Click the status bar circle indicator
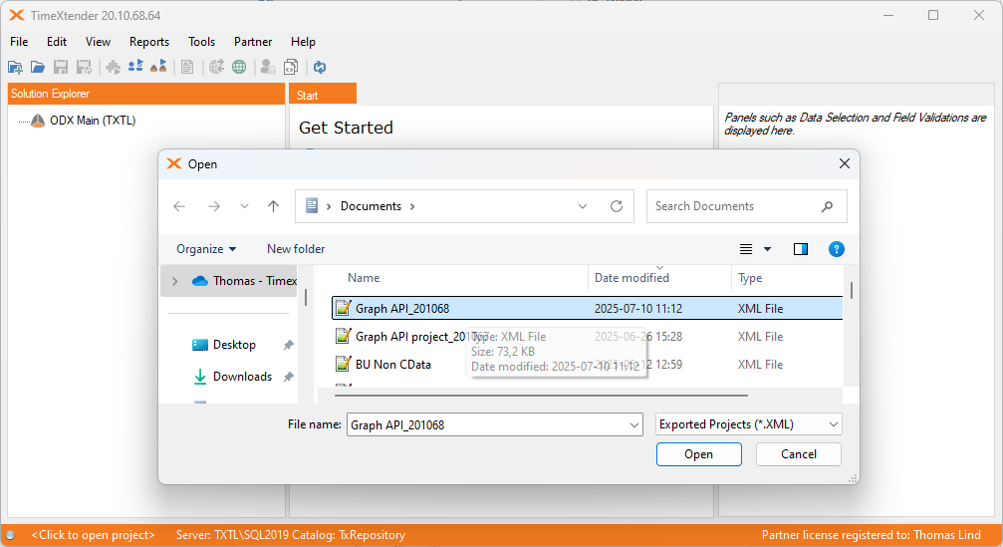 click(10, 535)
